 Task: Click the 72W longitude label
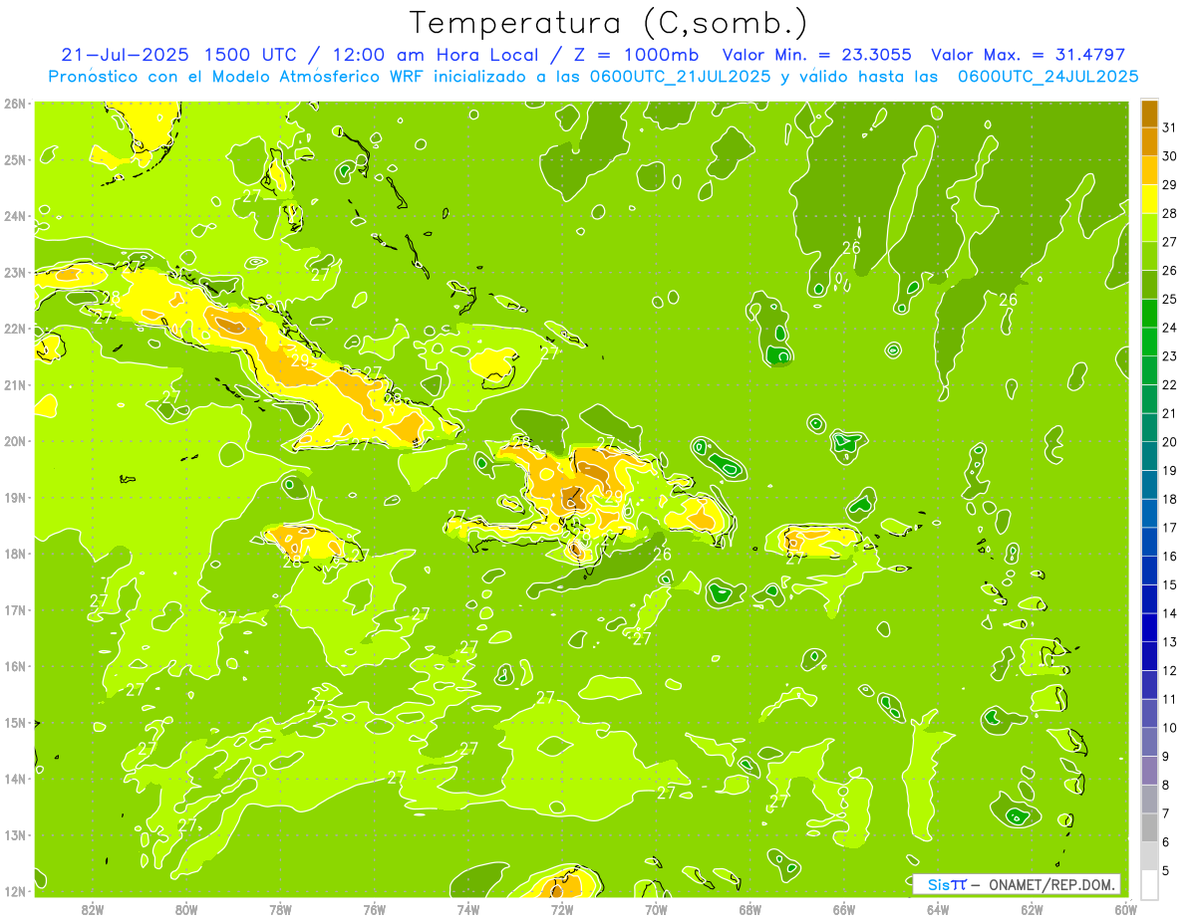coord(562,909)
